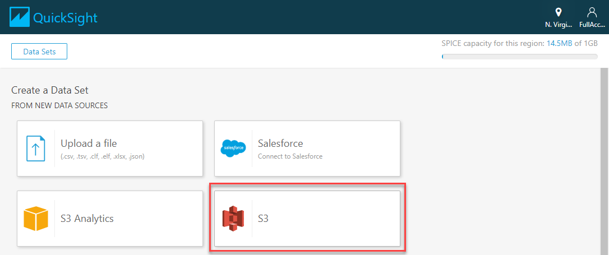Select the S3 Analytics data source

click(x=110, y=219)
